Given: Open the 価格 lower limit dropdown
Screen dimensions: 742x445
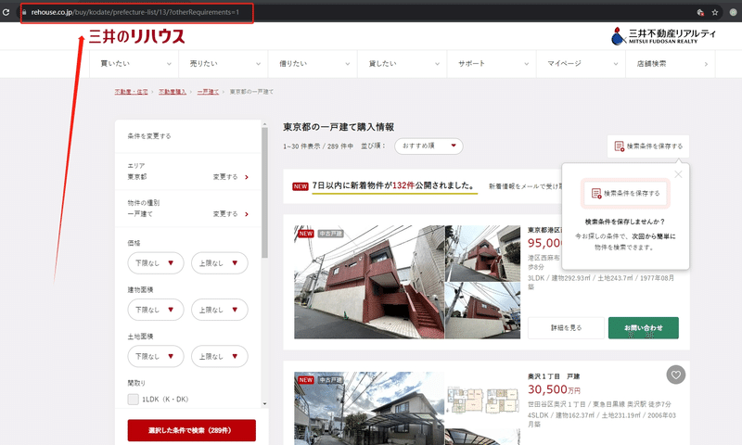Looking at the screenshot, I should pos(155,263).
